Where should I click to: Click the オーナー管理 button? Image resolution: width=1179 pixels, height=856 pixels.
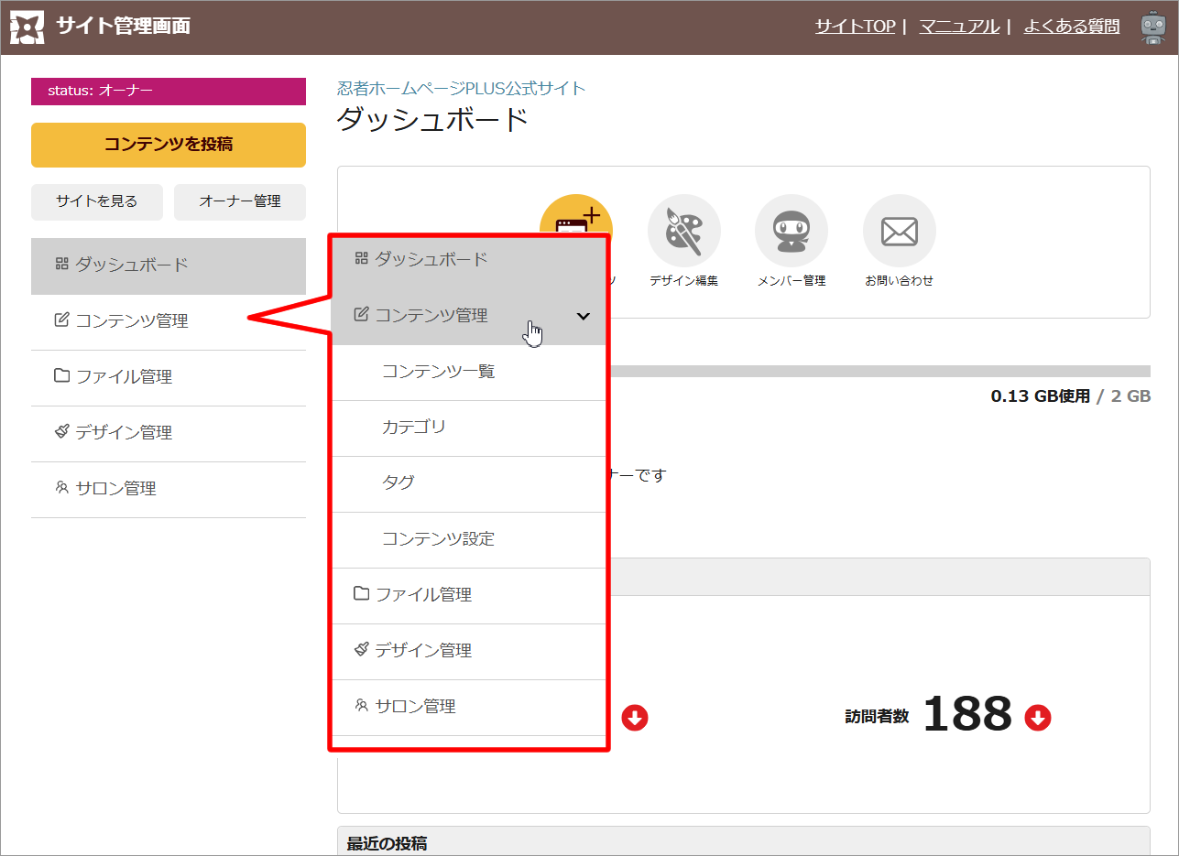[x=240, y=202]
